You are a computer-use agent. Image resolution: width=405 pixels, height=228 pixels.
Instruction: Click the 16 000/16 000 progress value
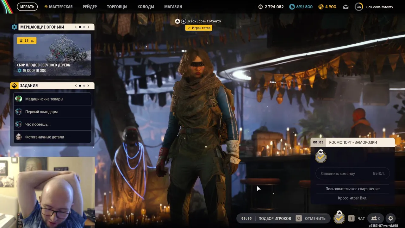tap(34, 71)
